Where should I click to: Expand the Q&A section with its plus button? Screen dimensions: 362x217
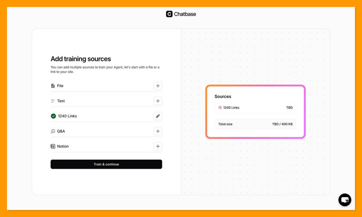[x=158, y=131]
